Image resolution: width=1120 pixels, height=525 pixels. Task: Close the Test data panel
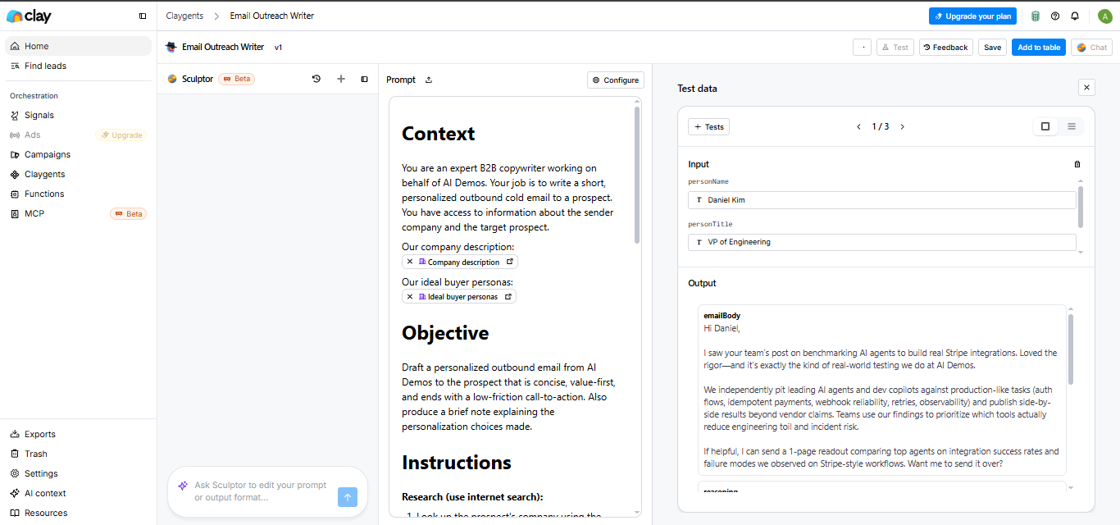pyautogui.click(x=1086, y=88)
